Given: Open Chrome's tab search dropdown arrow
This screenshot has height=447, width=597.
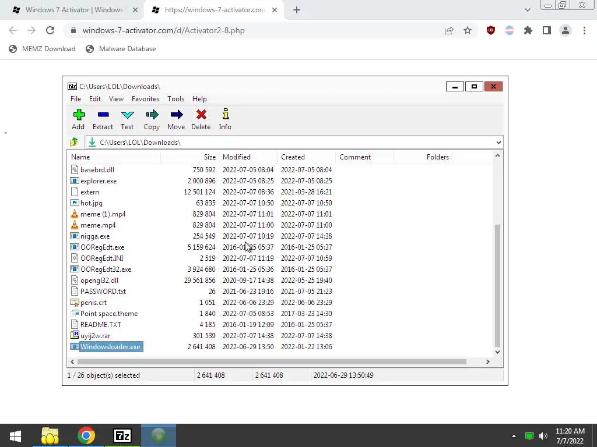Looking at the screenshot, I should pyautogui.click(x=527, y=10).
